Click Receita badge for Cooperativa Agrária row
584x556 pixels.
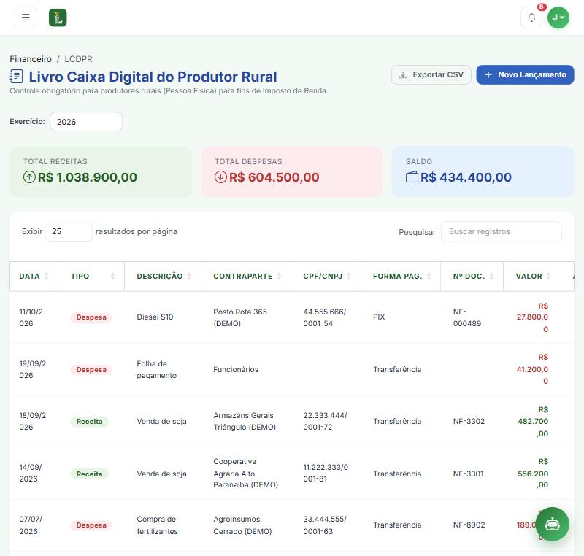(89, 474)
